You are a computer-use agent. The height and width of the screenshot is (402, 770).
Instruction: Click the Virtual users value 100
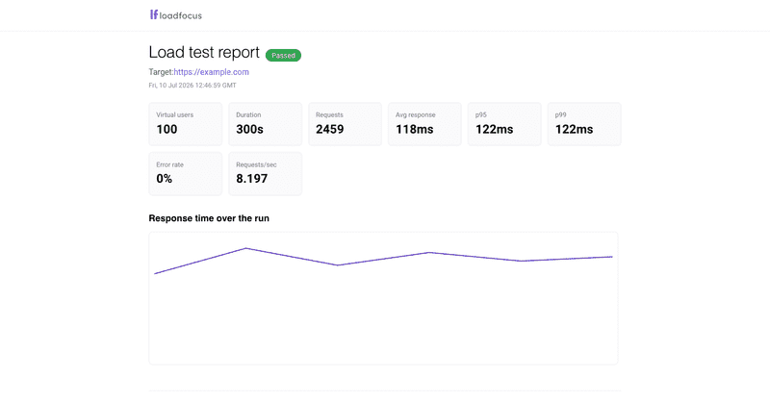(167, 129)
